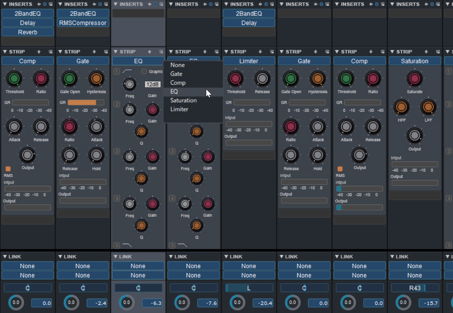The height and width of the screenshot is (313, 453).
Task: Choose EQ from the strip type menu
Action: pyautogui.click(x=193, y=91)
